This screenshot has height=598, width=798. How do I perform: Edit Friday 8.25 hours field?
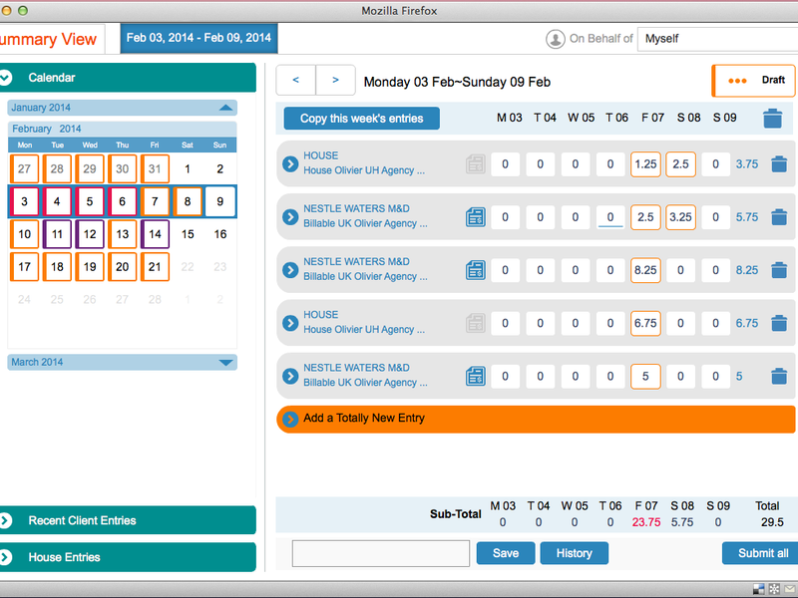[645, 270]
